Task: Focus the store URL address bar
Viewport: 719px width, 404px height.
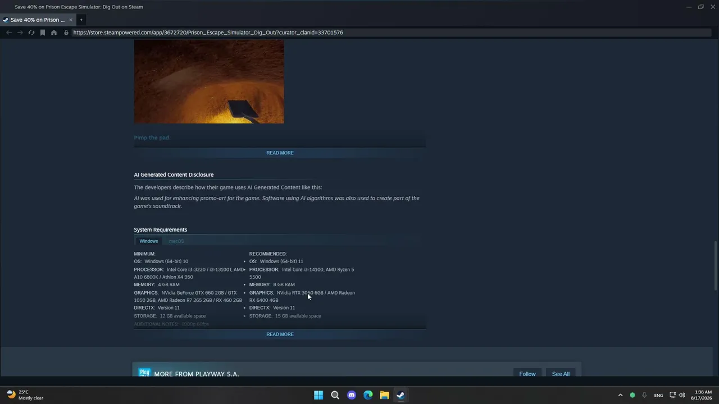Action: pos(391,33)
